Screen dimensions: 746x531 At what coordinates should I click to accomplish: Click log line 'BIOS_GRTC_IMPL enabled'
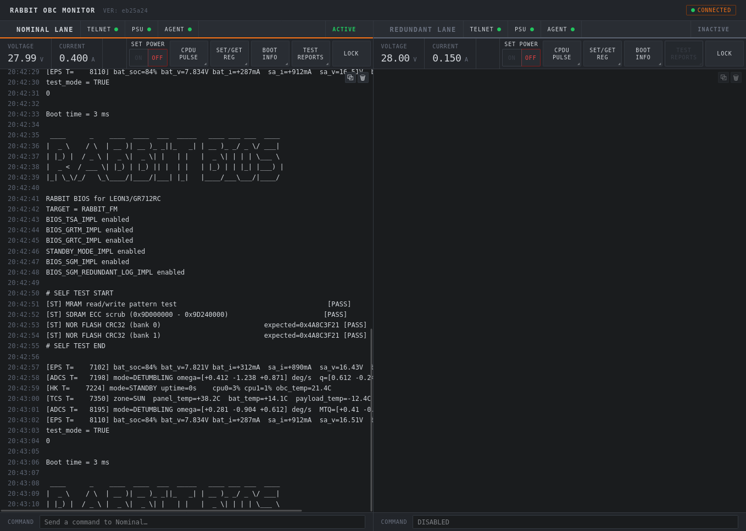tap(90, 241)
